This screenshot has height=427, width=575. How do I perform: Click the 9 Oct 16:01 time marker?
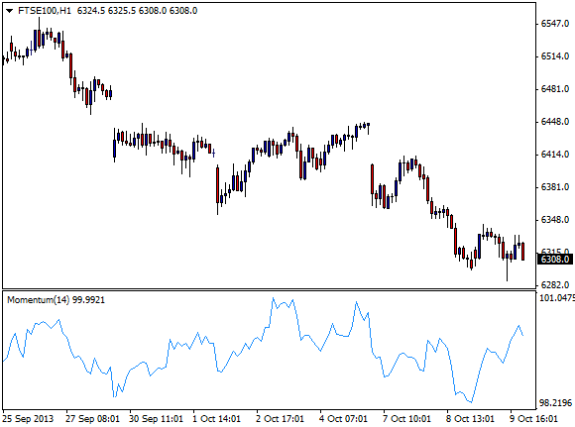534,418
